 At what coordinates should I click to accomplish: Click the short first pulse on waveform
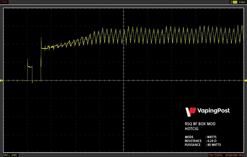click(30, 70)
